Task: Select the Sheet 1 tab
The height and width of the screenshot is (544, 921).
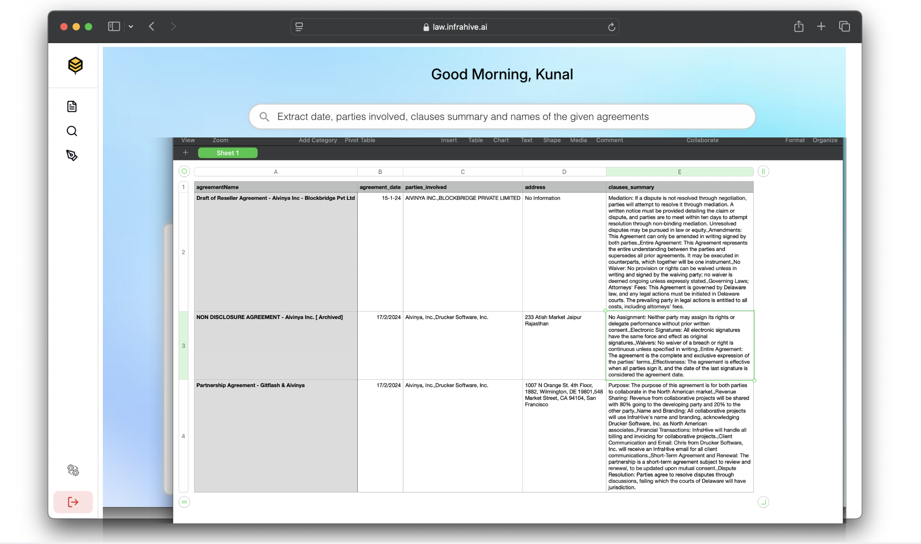Action: coord(228,153)
